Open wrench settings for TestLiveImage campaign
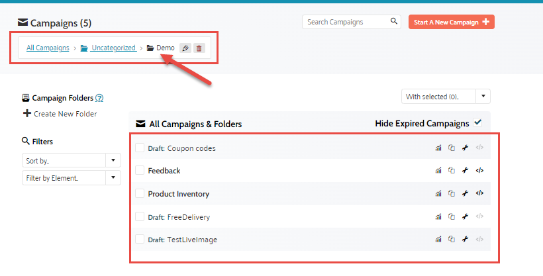This screenshot has width=543, height=276. pos(466,240)
